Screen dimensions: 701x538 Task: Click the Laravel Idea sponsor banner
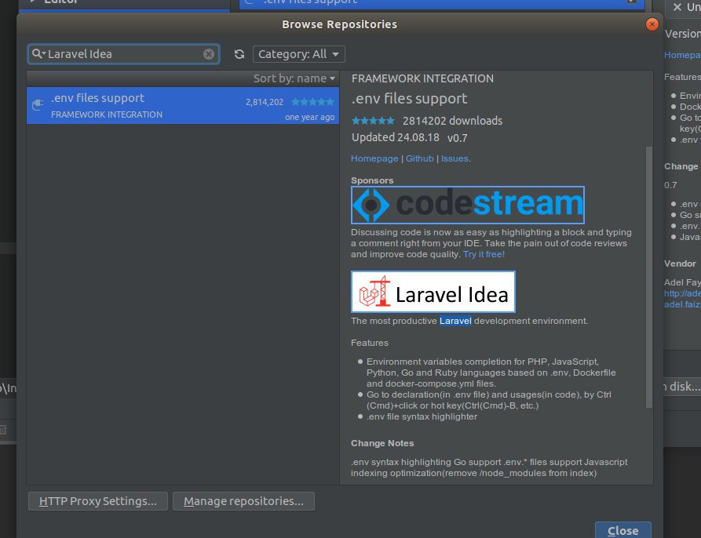click(x=433, y=292)
